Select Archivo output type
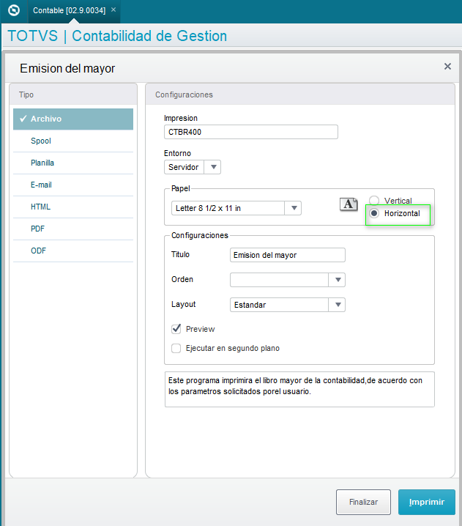 point(73,119)
